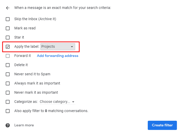Expand the Choose category dropdown

pyautogui.click(x=57, y=102)
